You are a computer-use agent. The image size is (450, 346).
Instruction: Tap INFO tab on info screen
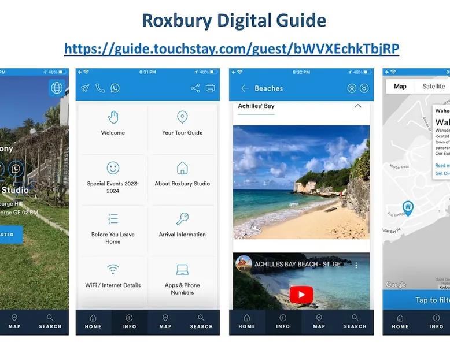click(x=129, y=322)
